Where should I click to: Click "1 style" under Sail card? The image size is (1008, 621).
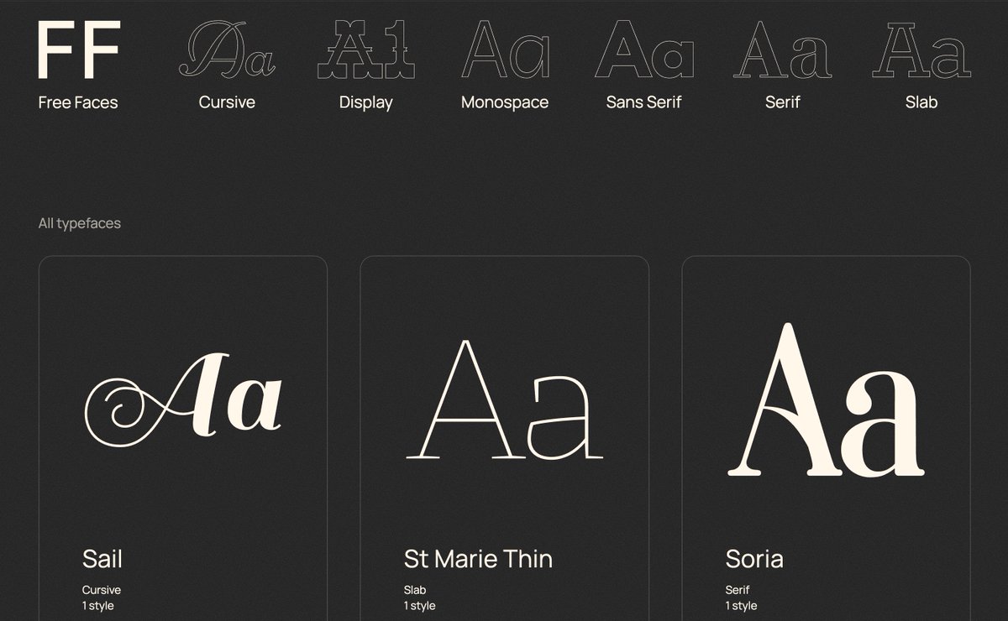[x=98, y=606]
